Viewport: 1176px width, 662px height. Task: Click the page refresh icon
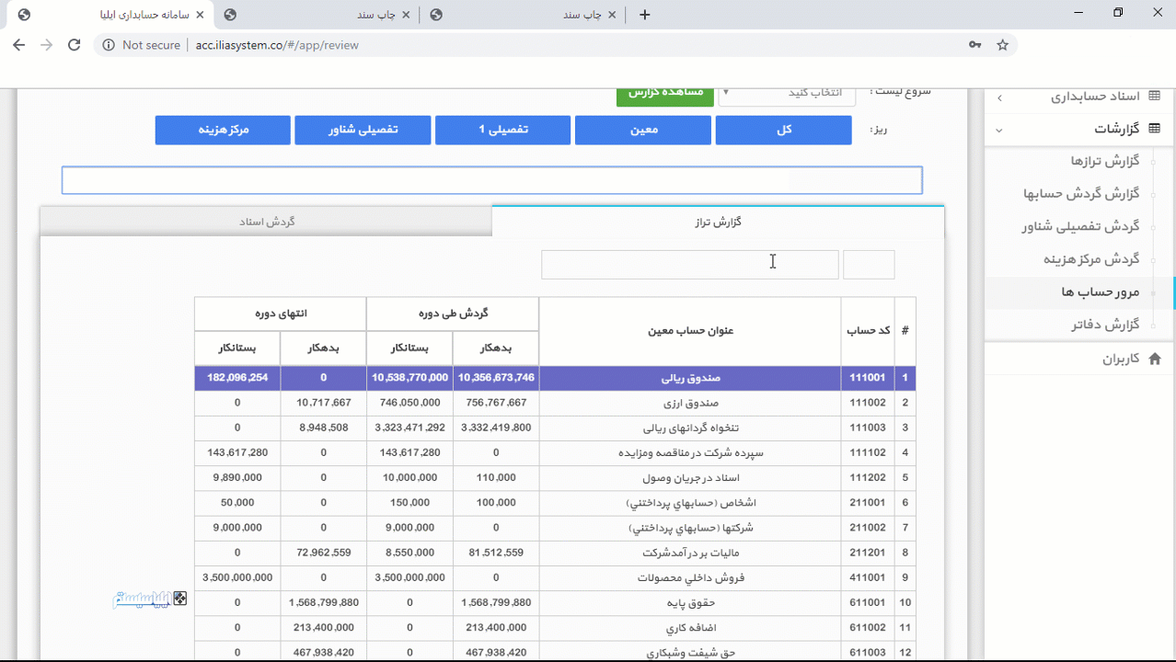pos(74,44)
